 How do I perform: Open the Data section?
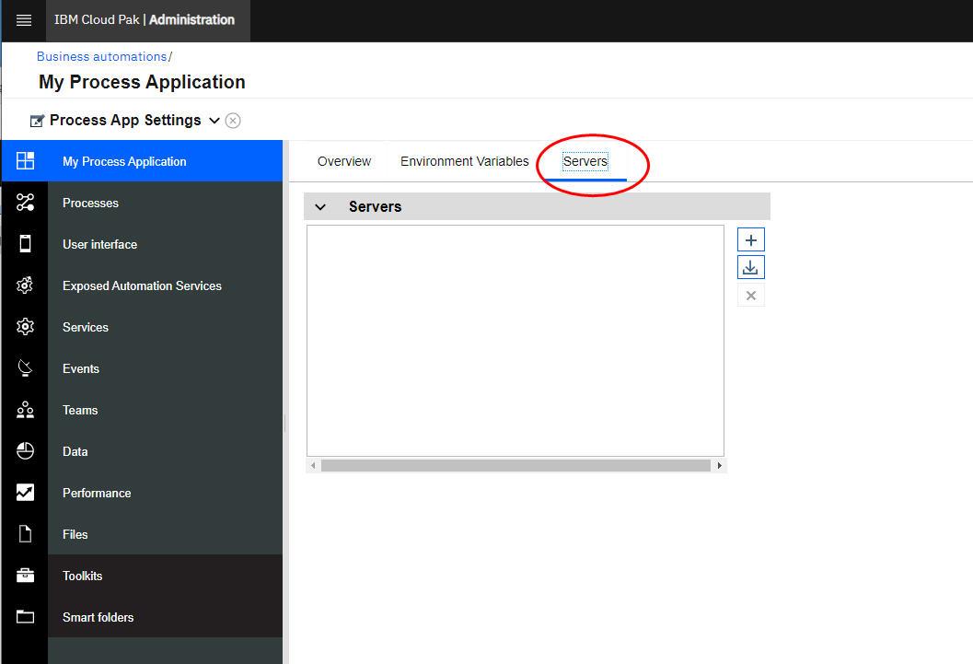click(x=74, y=451)
